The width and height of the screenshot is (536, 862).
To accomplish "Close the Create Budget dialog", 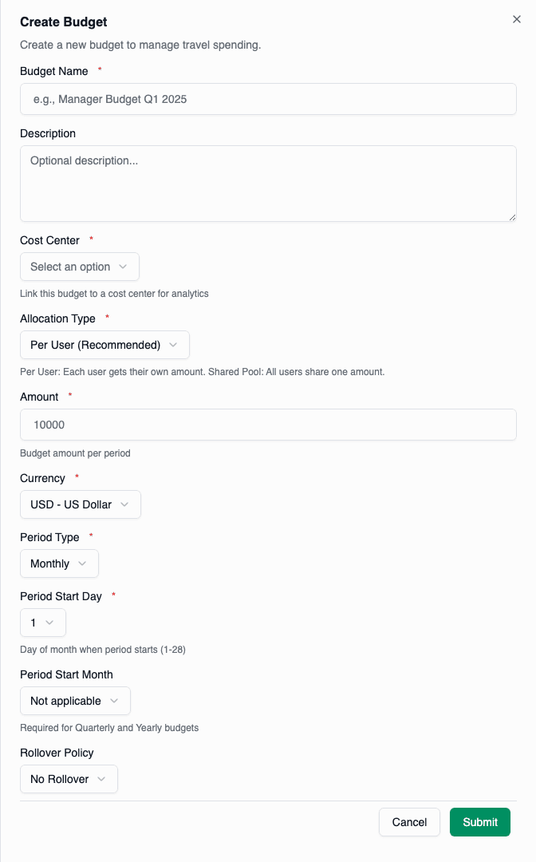I will pyautogui.click(x=517, y=19).
